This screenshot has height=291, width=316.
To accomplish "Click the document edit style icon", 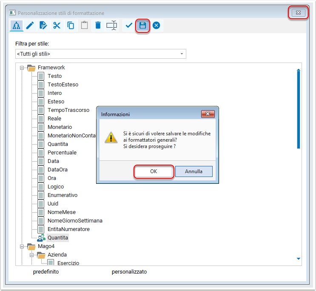I will click(x=43, y=26).
